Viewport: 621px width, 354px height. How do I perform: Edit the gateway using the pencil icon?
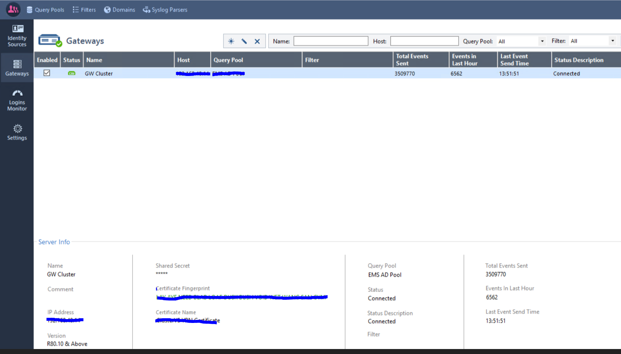pyautogui.click(x=244, y=41)
